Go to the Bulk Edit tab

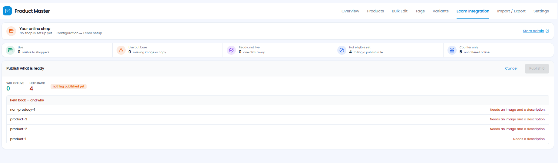click(400, 11)
